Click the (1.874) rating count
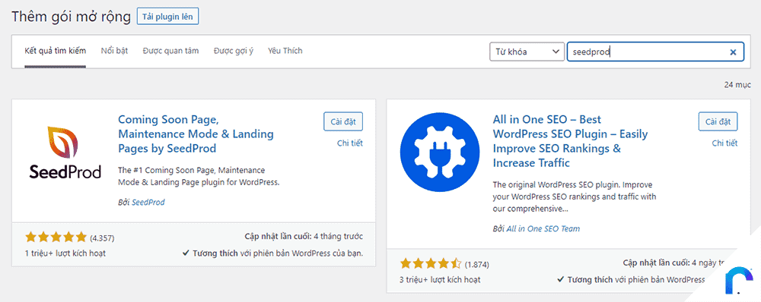 [x=477, y=265]
